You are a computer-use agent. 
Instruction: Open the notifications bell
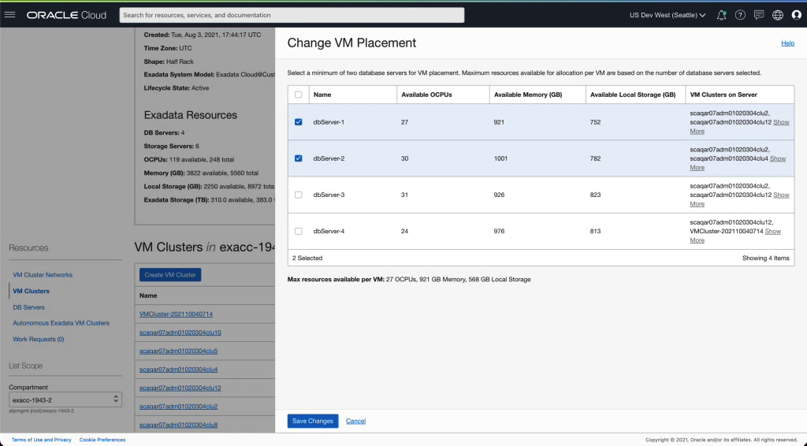[x=721, y=15]
